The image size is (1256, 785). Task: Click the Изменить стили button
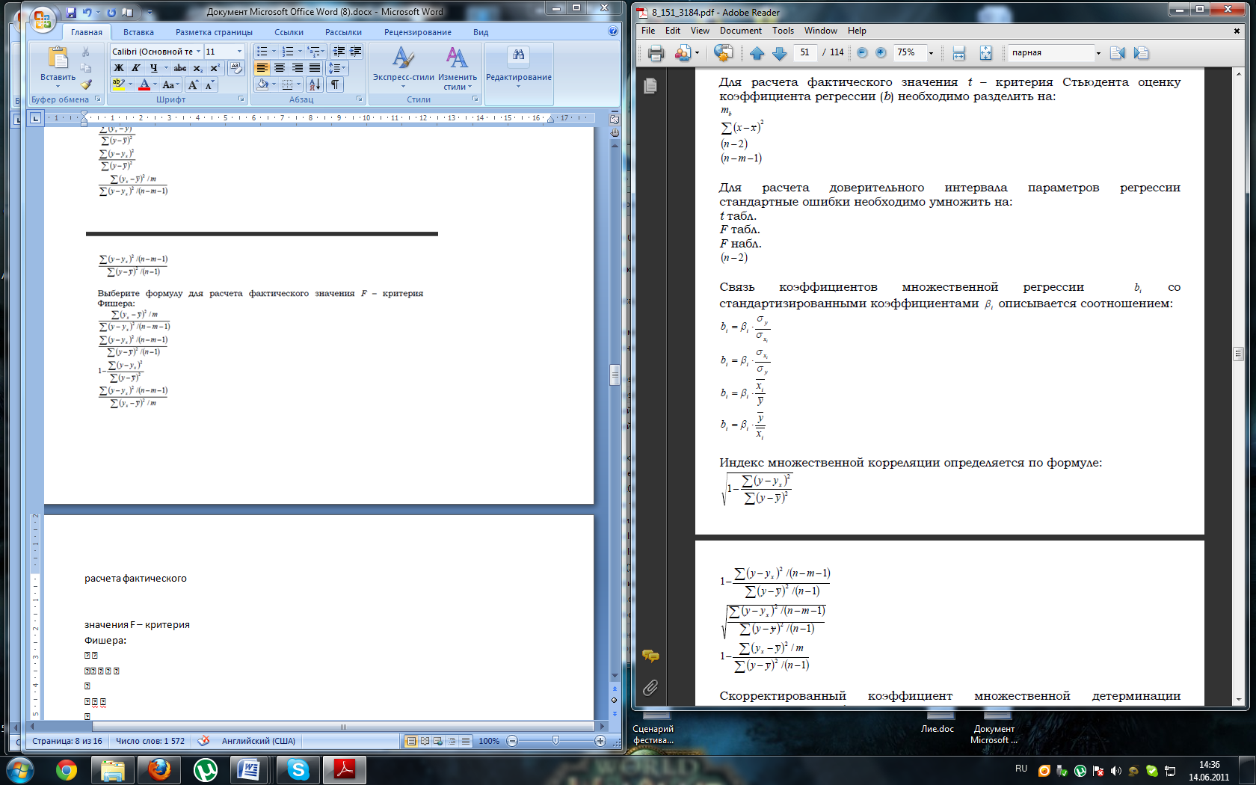tap(458, 67)
